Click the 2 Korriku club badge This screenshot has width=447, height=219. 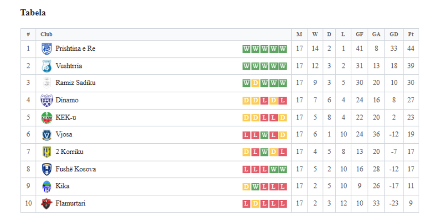47,152
